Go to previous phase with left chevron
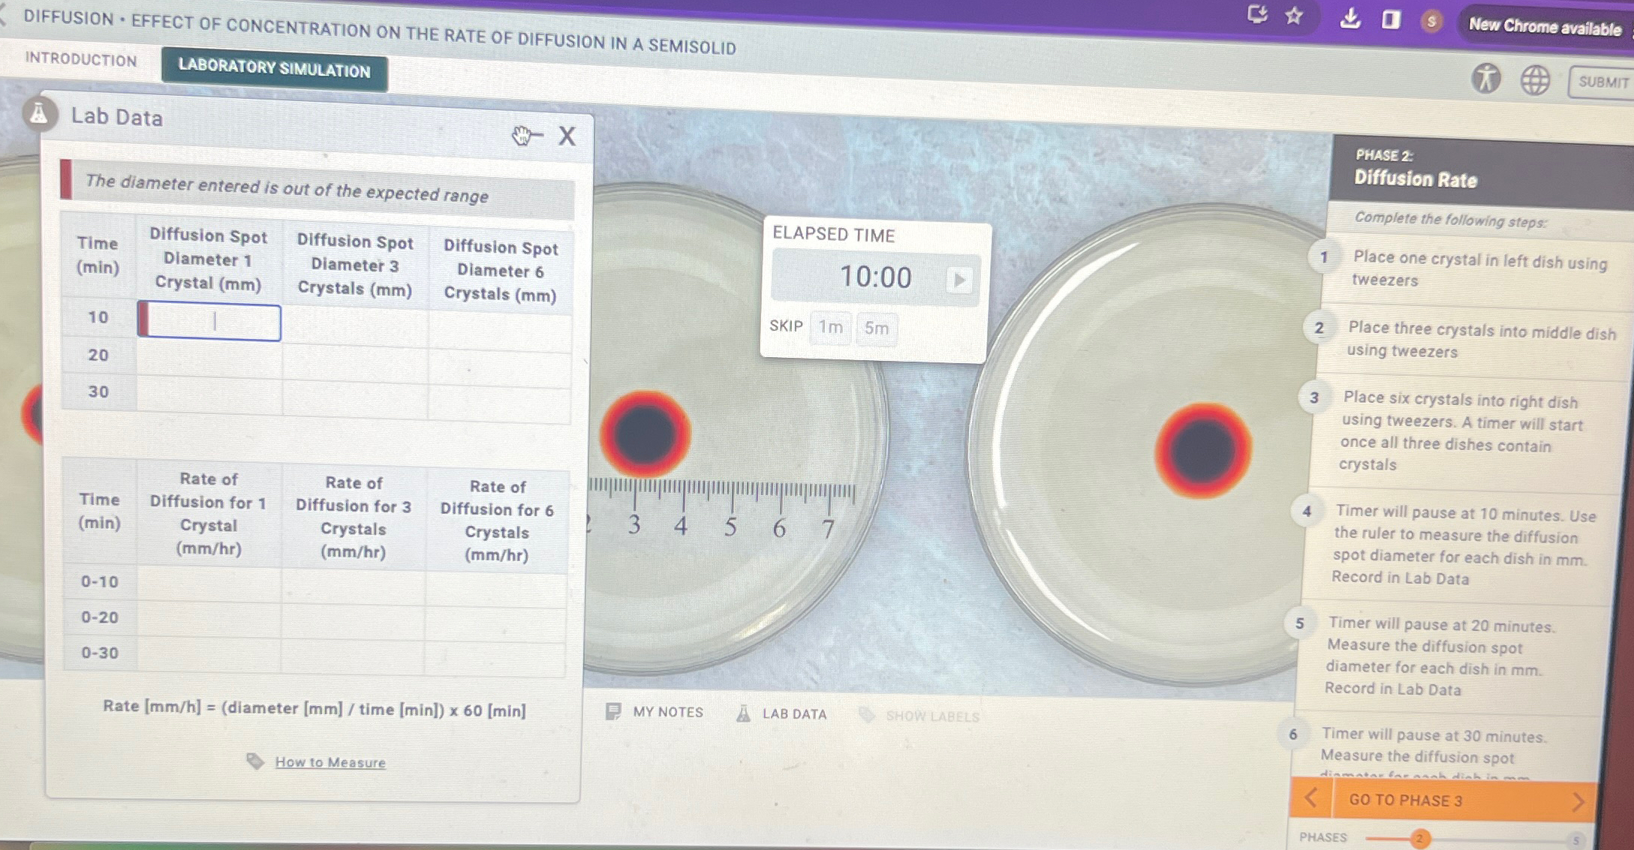1634x850 pixels. tap(1311, 797)
